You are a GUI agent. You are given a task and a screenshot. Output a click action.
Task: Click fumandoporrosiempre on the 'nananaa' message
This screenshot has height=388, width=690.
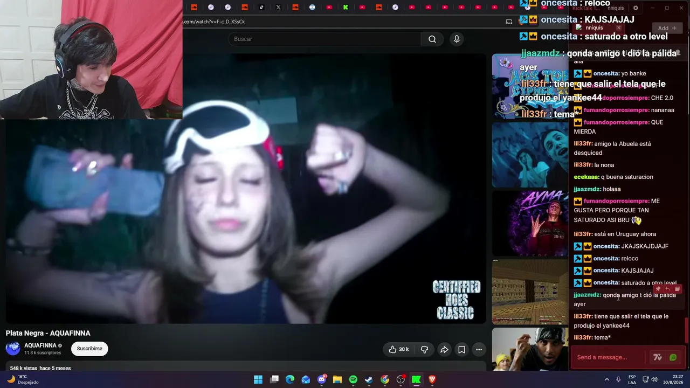coord(617,110)
